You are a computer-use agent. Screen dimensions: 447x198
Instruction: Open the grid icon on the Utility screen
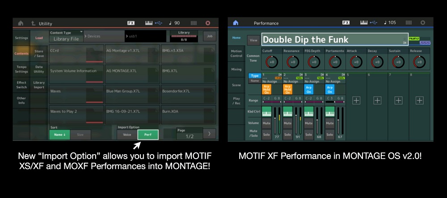(x=194, y=23)
